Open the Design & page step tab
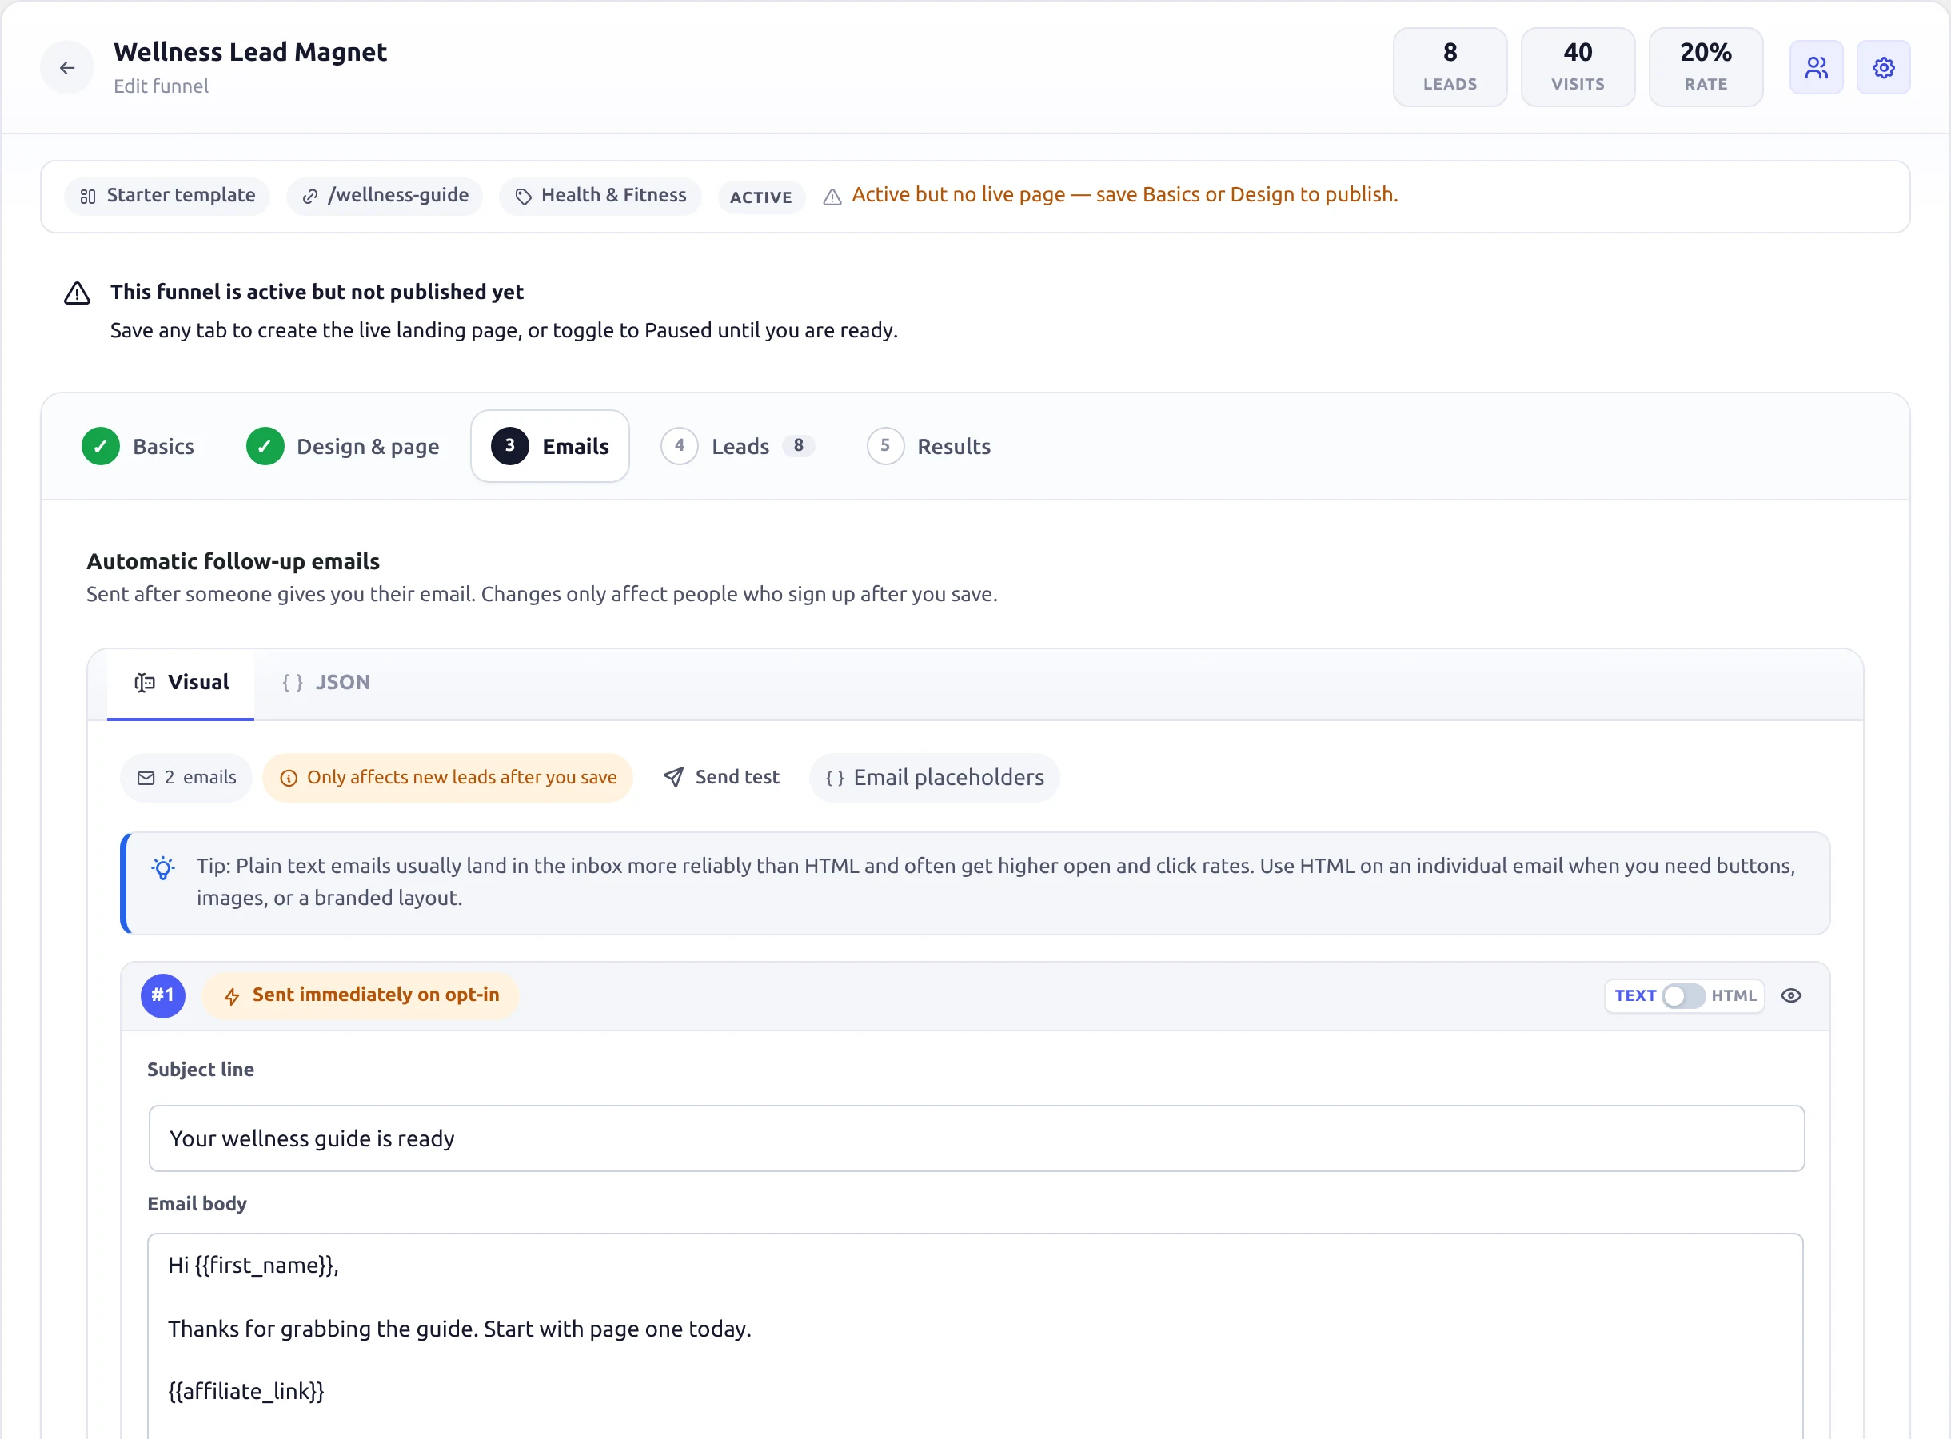The width and height of the screenshot is (1951, 1439). [x=342, y=446]
